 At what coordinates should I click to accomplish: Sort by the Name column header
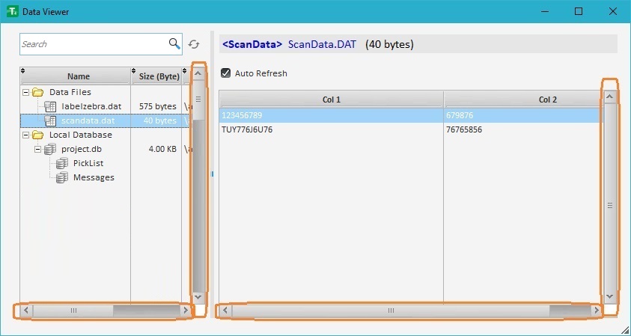coord(78,76)
